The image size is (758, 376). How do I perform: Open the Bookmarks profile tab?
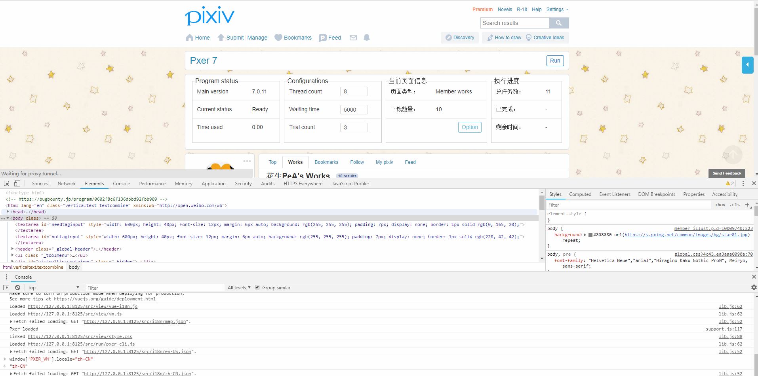coord(326,162)
